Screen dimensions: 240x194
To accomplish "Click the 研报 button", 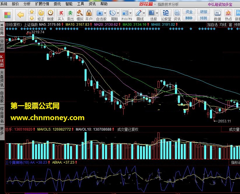I will pos(204,12).
